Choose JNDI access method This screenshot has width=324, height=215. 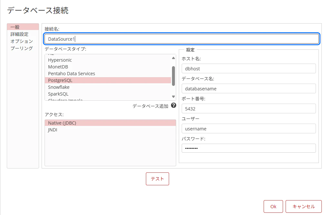[110, 130]
